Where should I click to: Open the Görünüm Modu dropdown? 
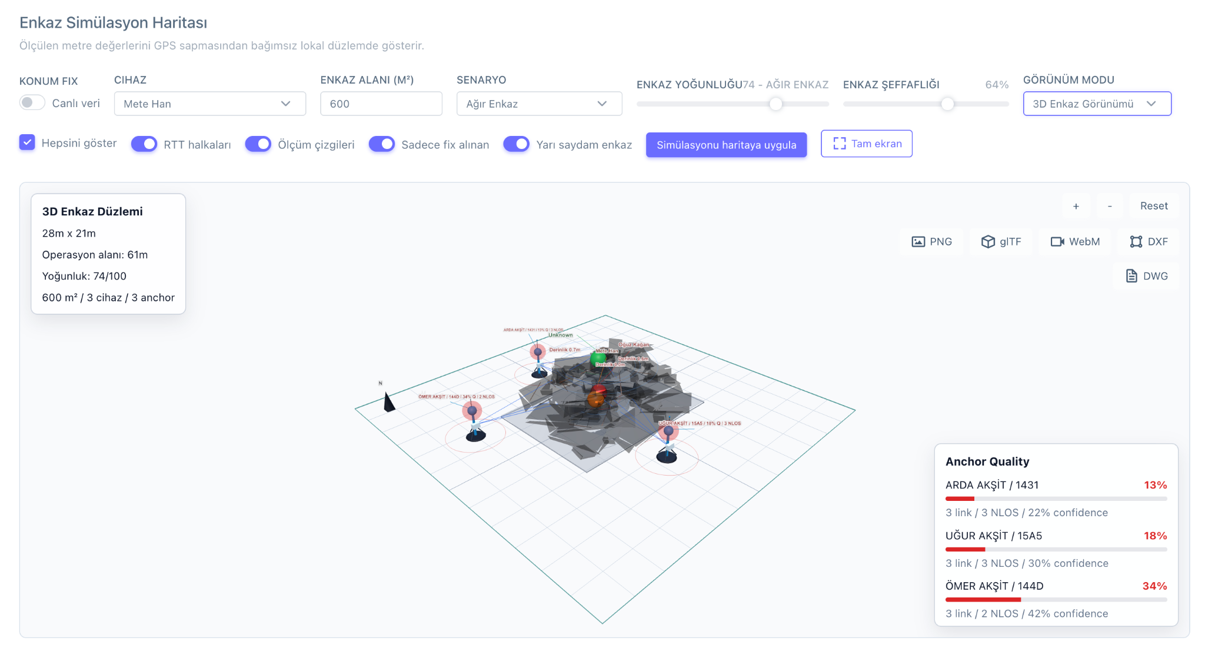(x=1097, y=104)
